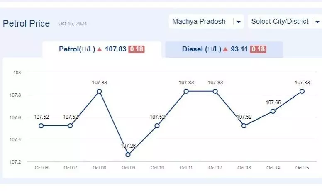
Task: Click the red up-triangle beside Petrol price
Action: coord(100,49)
